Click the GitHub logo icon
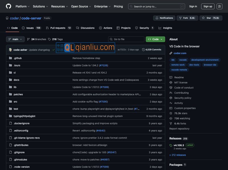 [9, 6]
